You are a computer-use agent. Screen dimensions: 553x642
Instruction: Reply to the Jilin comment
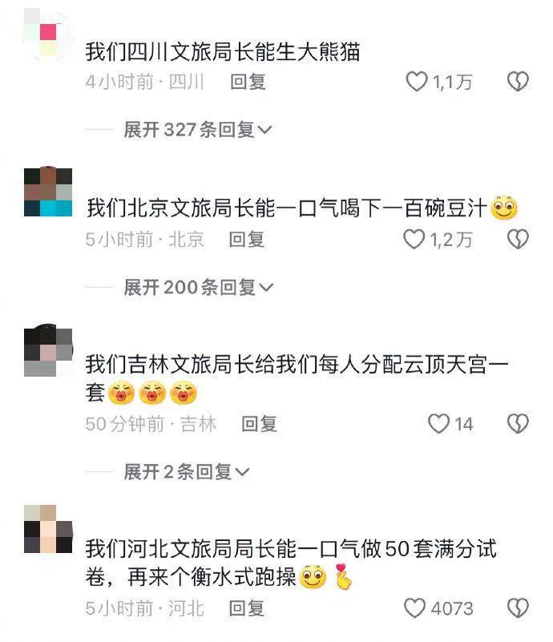pos(259,424)
